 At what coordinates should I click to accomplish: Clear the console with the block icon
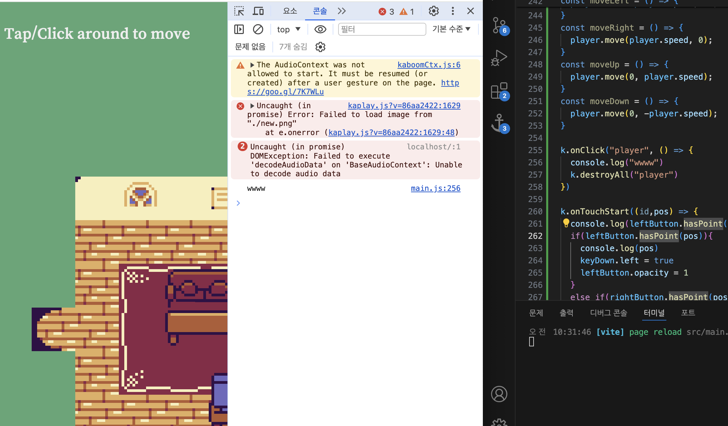pyautogui.click(x=258, y=29)
